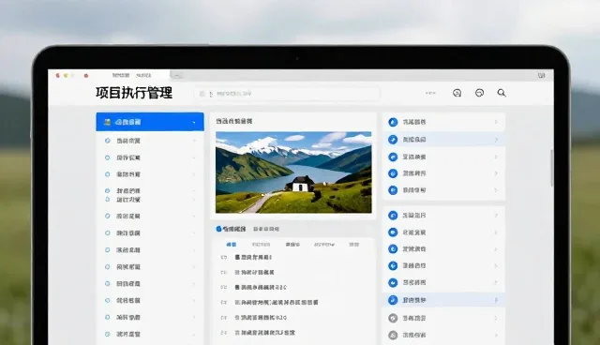Click the chat-style icon after the three dots

[457, 93]
